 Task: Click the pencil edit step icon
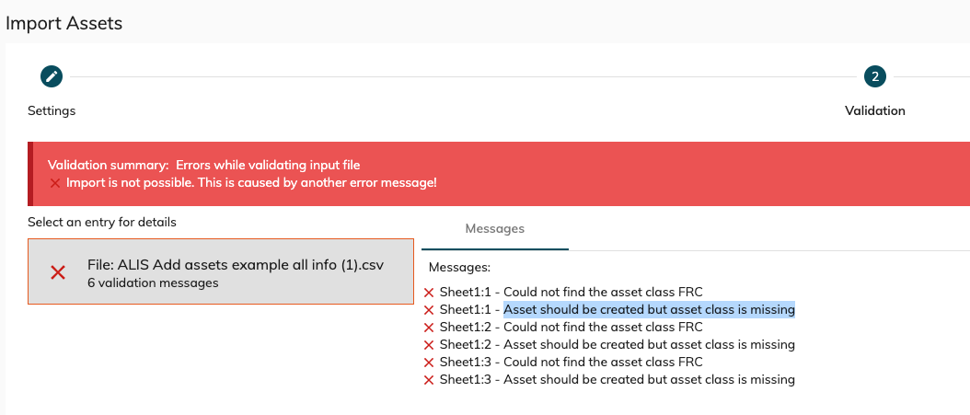pos(52,76)
